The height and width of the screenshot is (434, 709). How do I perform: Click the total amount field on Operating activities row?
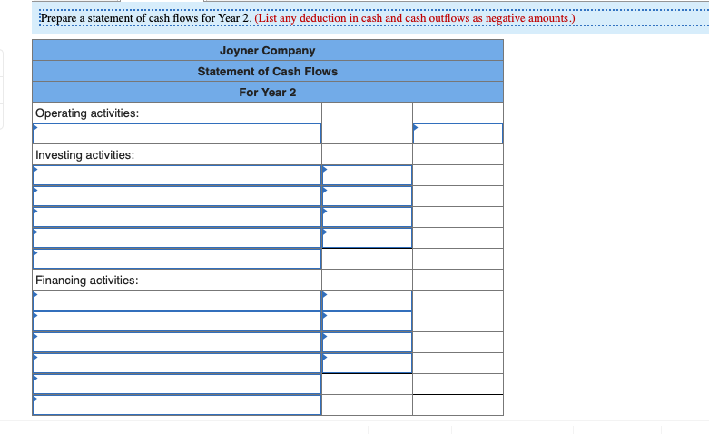coord(458,133)
